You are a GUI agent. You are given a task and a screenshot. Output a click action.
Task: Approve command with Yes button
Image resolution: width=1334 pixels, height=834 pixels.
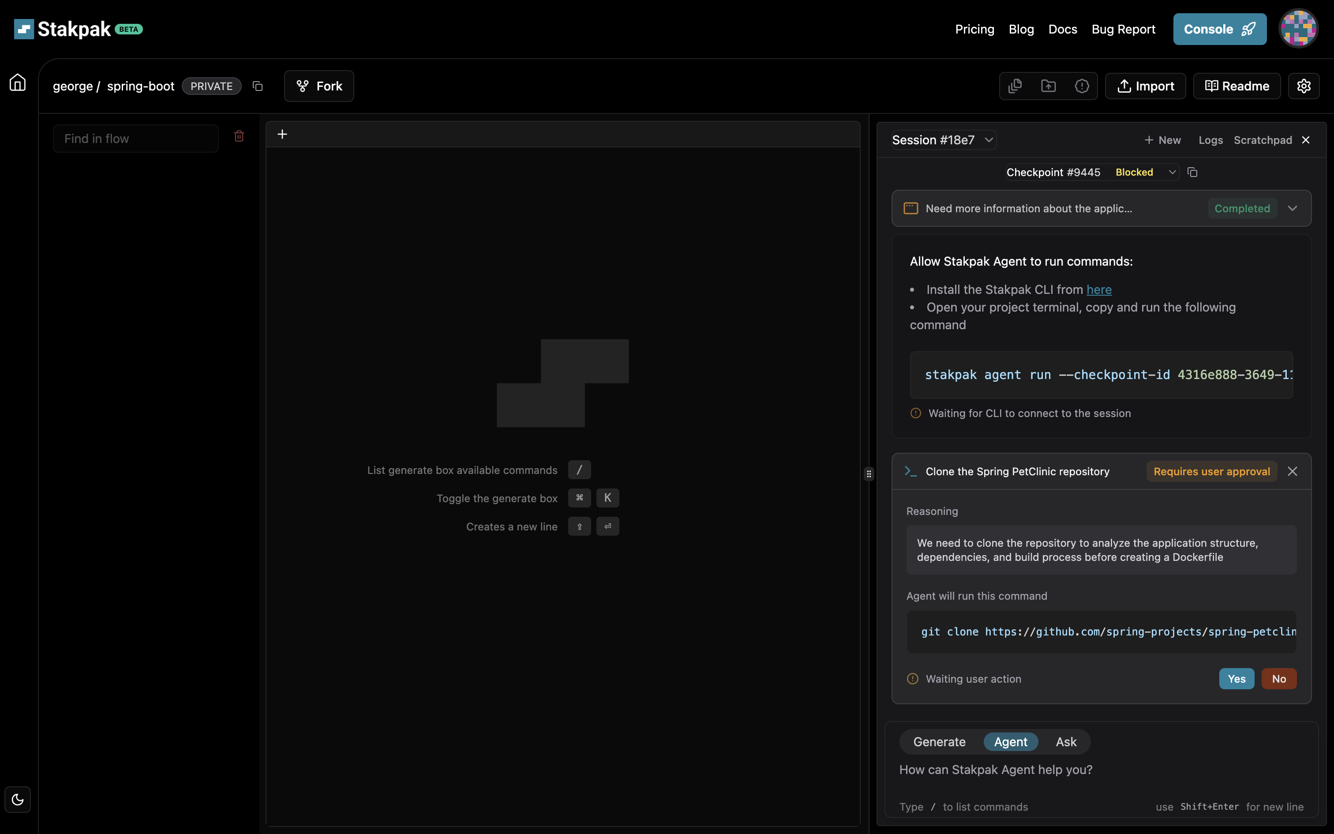point(1236,679)
